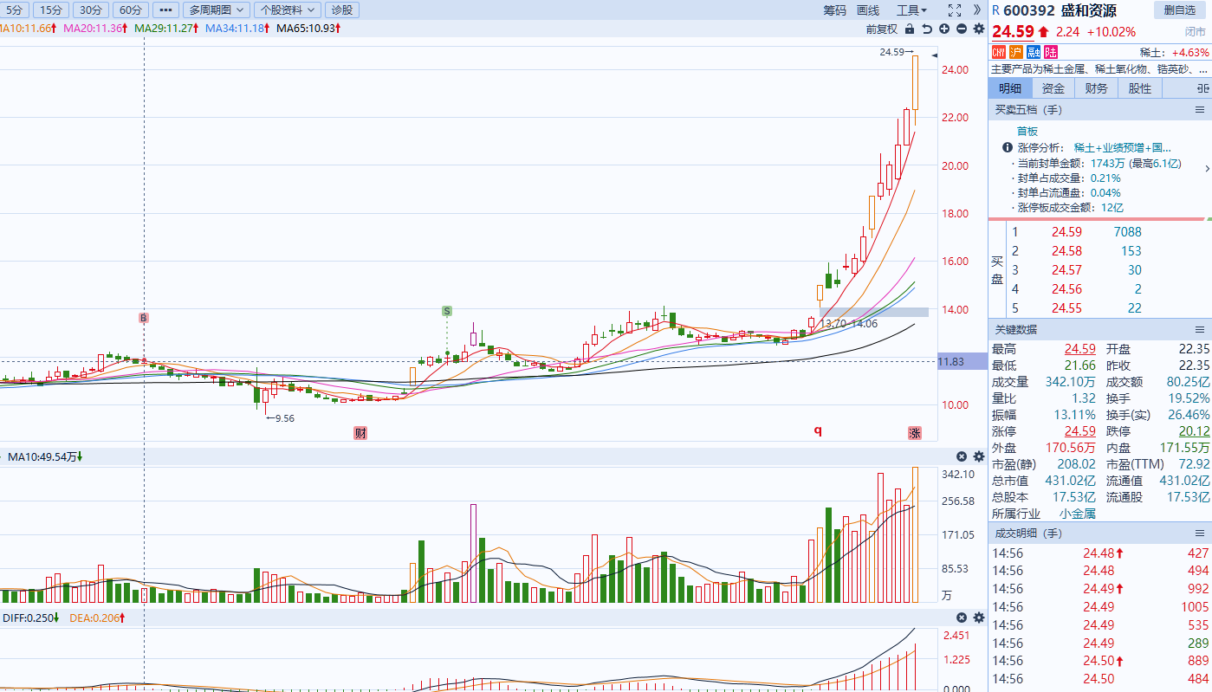
Task: Click the S marker on chart
Action: point(447,310)
